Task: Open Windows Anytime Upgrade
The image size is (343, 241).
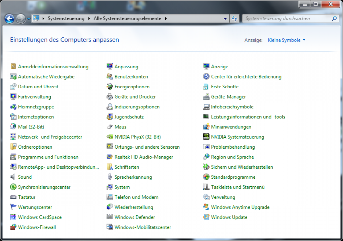Action: click(240, 207)
